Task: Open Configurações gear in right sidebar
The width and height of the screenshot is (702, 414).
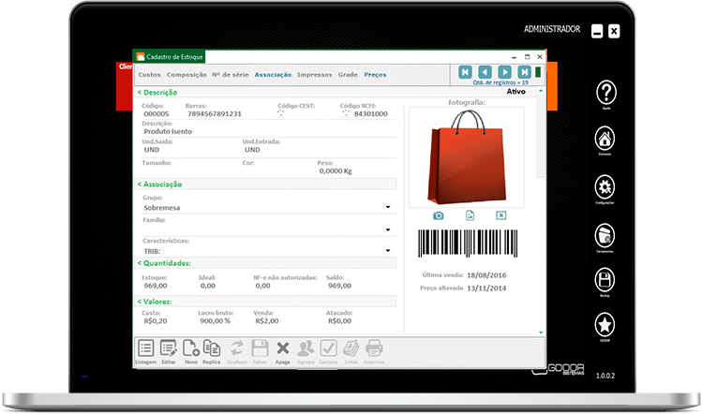Action: coord(606,185)
